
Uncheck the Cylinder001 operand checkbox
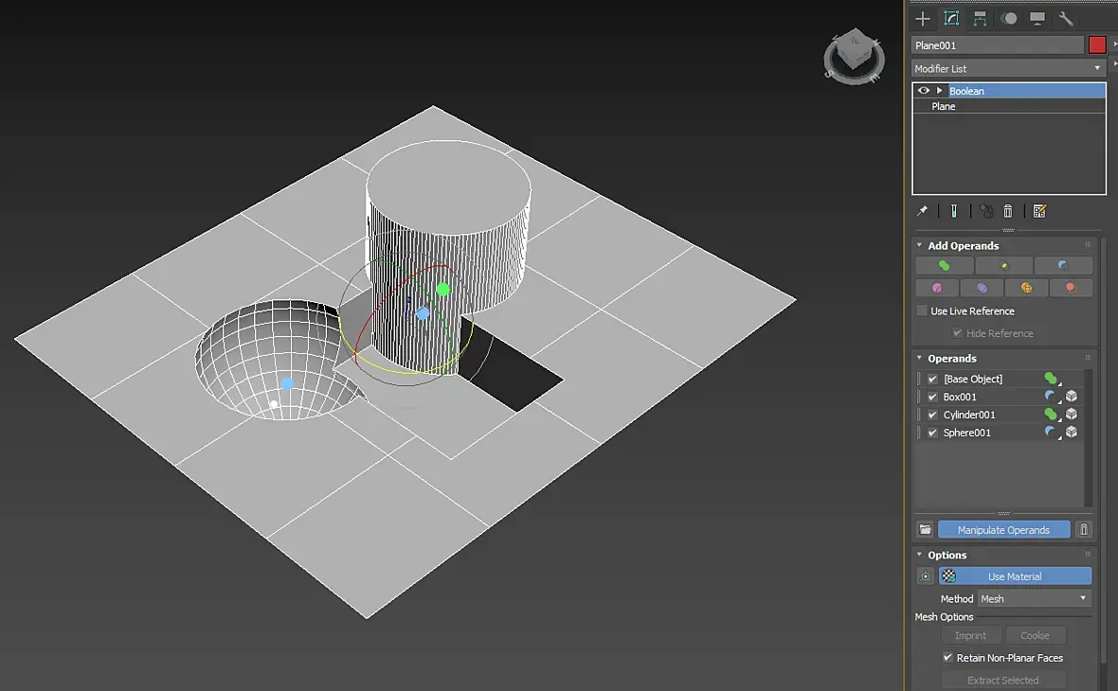(x=932, y=415)
